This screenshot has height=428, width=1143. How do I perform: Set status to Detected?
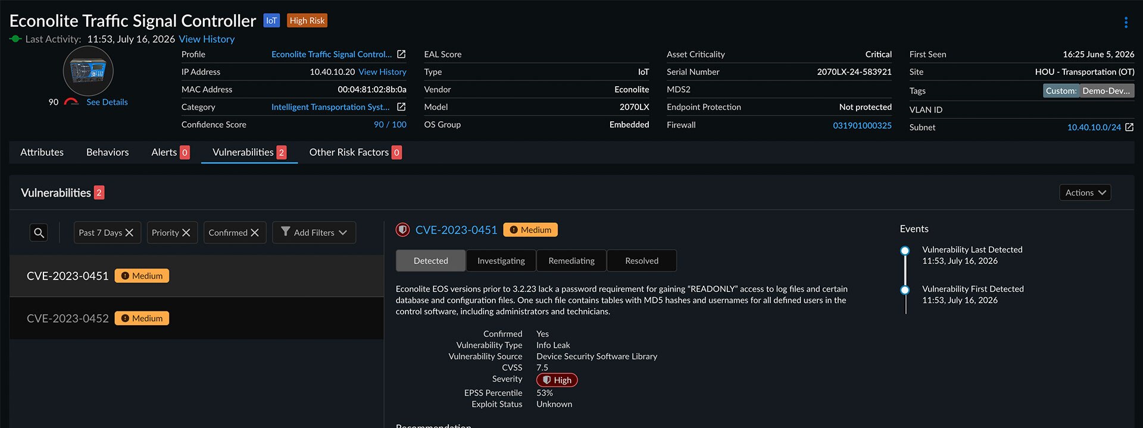click(431, 260)
